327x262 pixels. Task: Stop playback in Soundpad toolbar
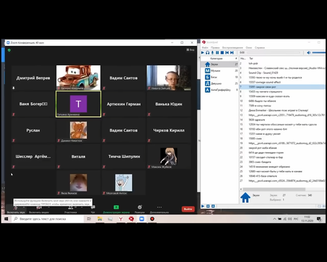222,52
